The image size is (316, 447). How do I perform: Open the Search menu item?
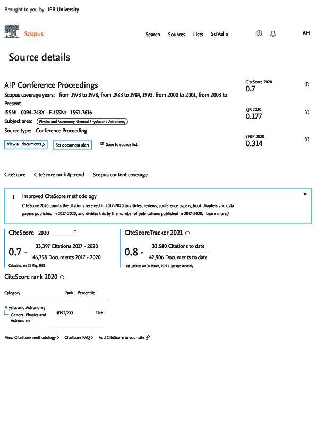point(153,34)
